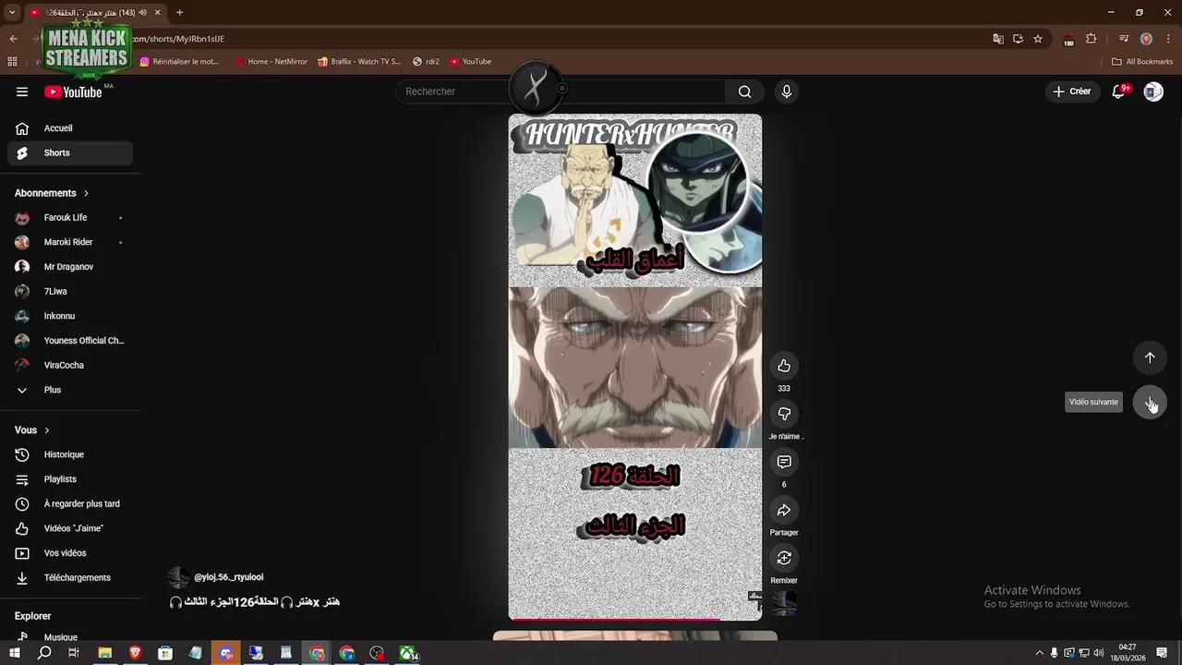Open Réinitialiser le mot... bookmark
The image size is (1182, 665).
click(x=179, y=62)
